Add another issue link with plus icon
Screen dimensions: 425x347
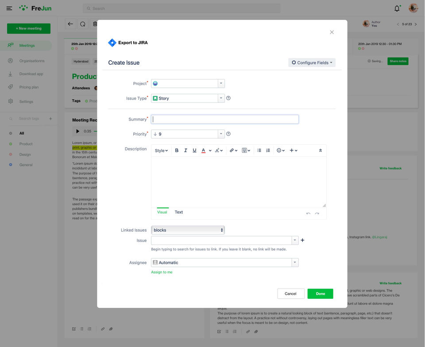point(302,240)
